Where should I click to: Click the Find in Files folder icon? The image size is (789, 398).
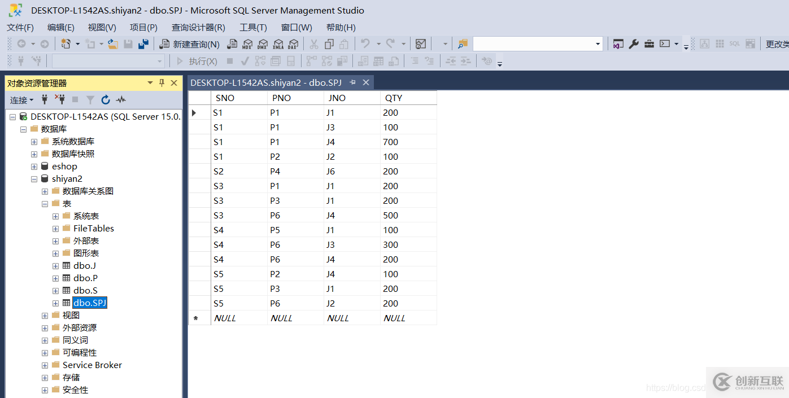(x=463, y=43)
